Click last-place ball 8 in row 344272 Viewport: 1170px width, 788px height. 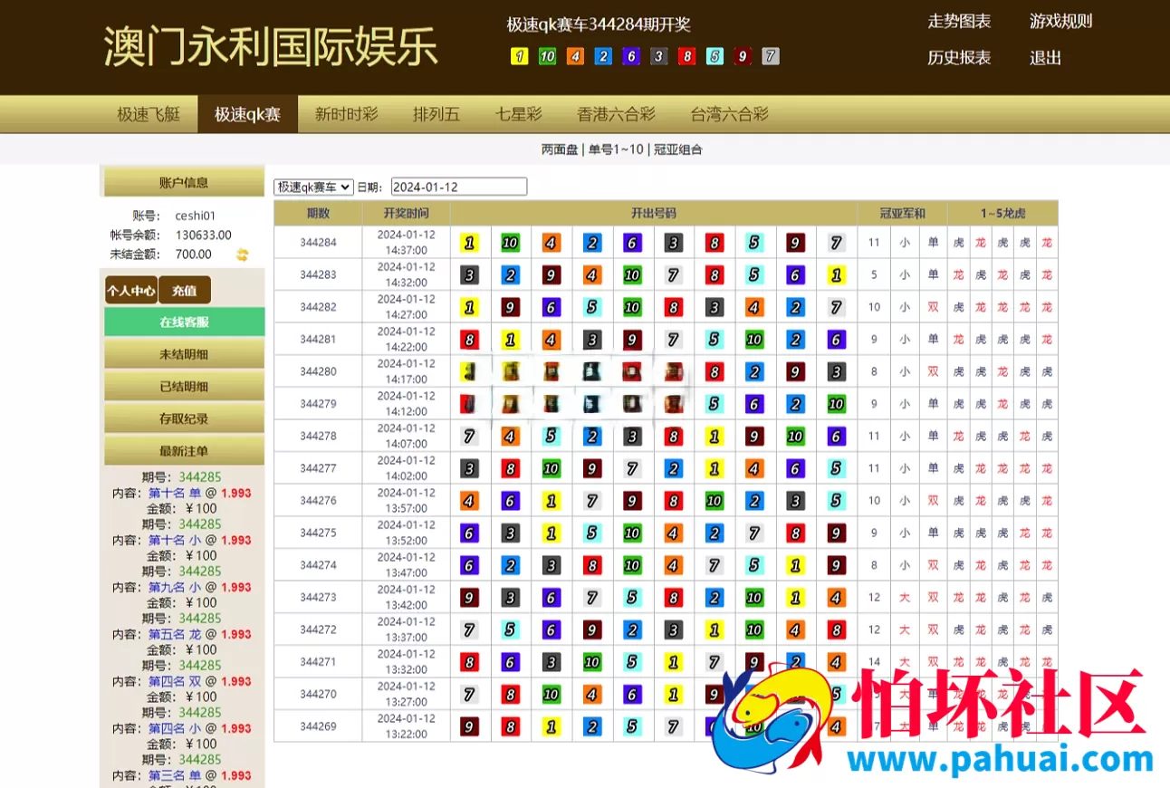pos(837,629)
